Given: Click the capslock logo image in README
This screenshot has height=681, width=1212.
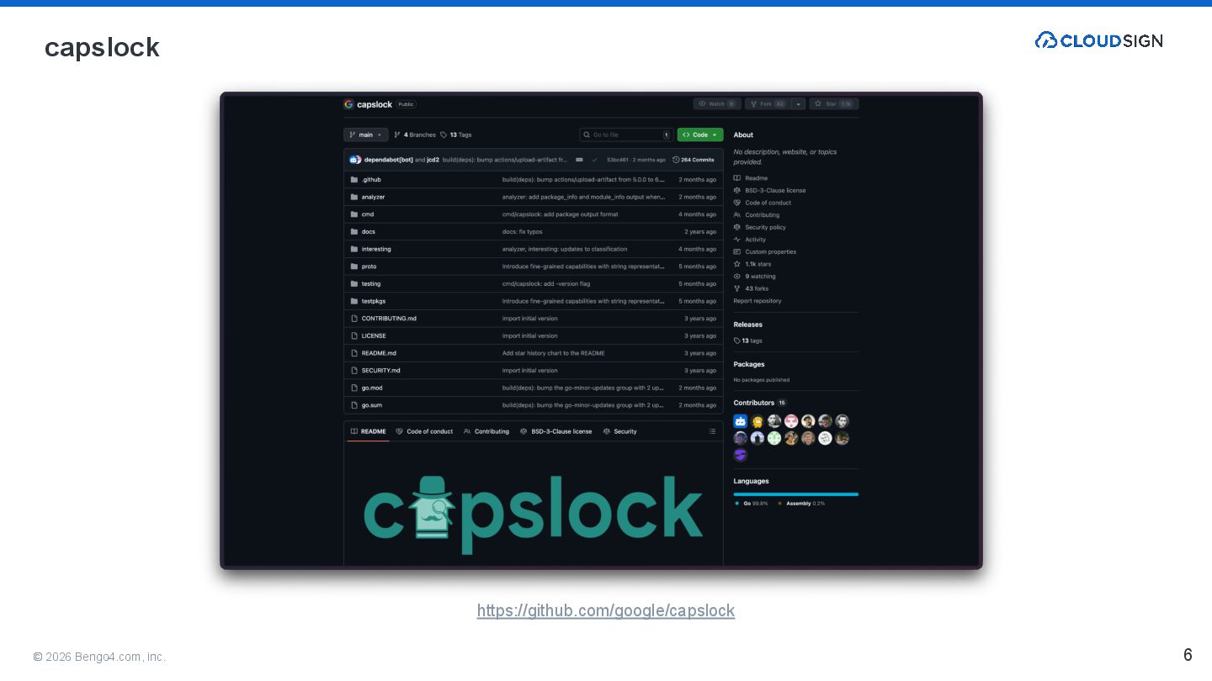Looking at the screenshot, I should pyautogui.click(x=533, y=515).
